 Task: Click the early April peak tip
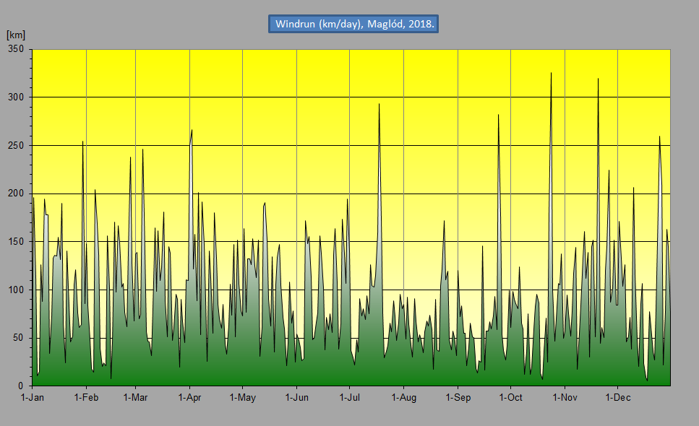click(x=192, y=130)
